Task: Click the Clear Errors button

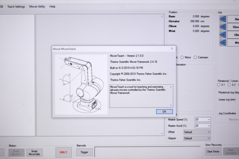Action: 213,152
